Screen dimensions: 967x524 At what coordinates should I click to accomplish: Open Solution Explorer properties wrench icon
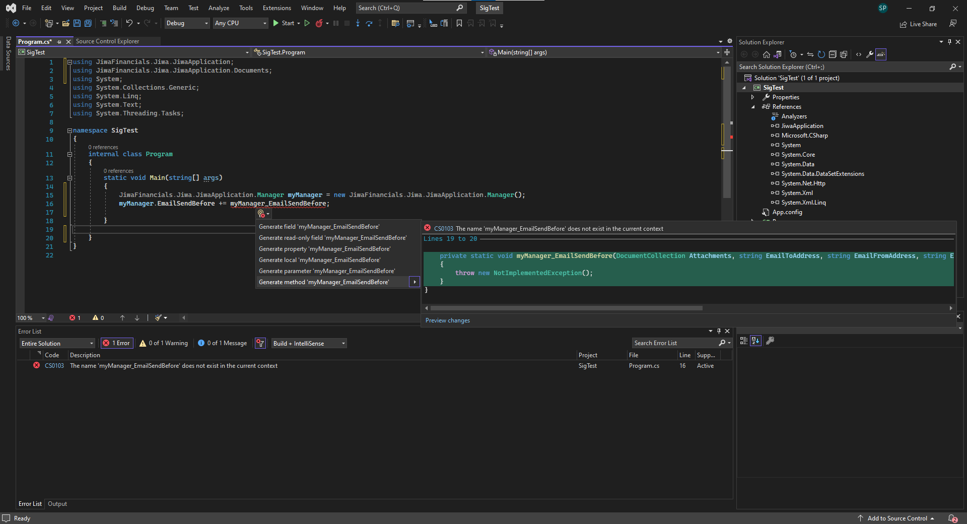(x=870, y=54)
